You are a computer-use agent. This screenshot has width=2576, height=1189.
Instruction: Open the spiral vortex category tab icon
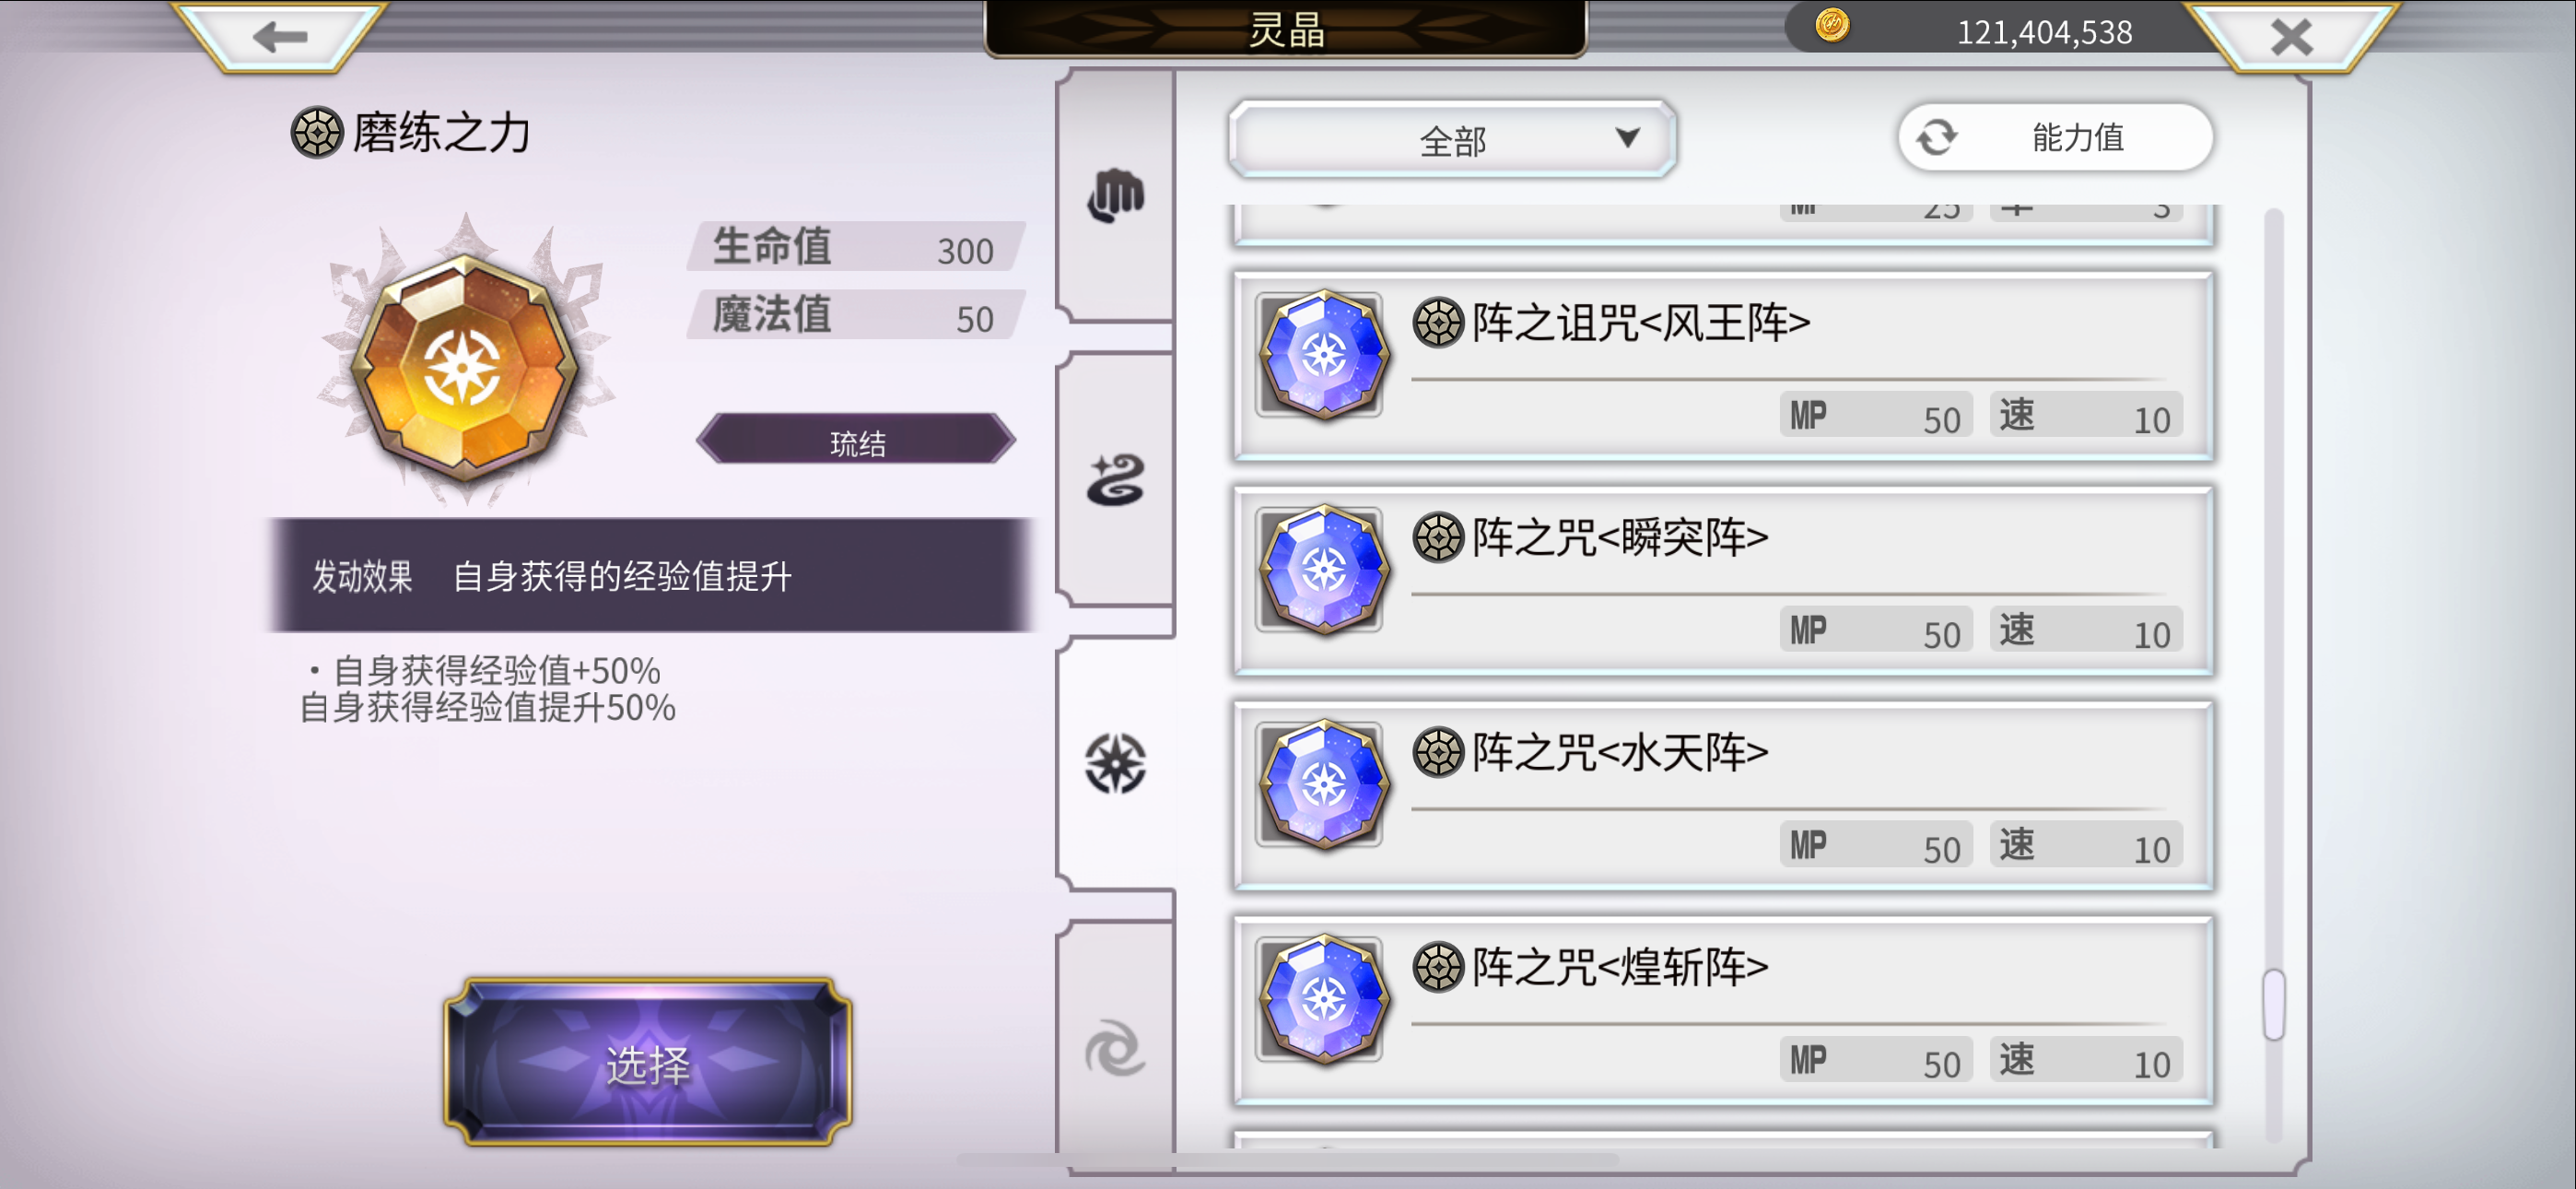pyautogui.click(x=1115, y=1049)
